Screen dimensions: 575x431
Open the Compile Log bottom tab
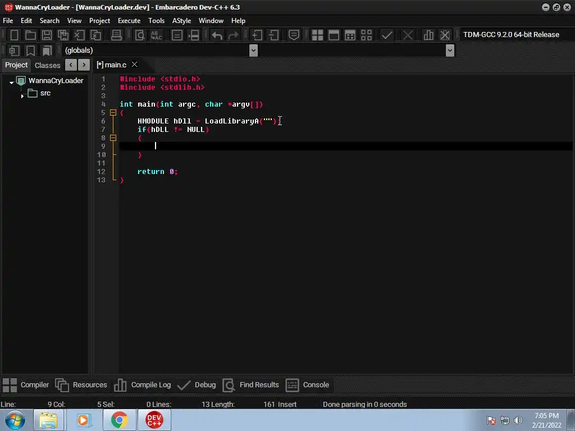142,385
